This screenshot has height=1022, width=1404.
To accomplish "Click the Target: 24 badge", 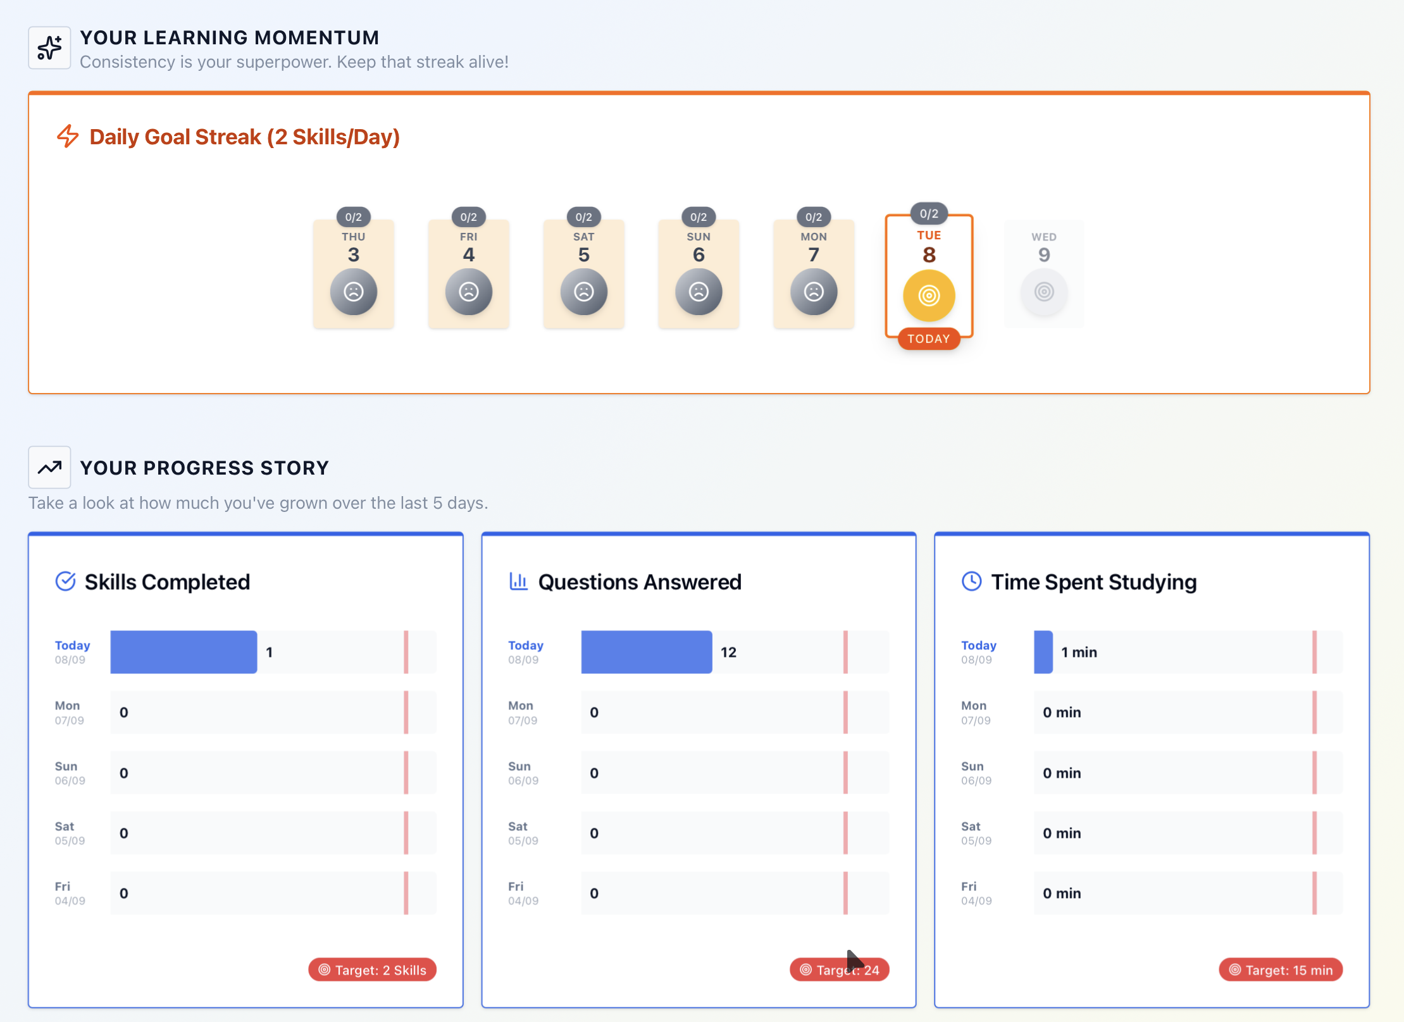I will (840, 969).
